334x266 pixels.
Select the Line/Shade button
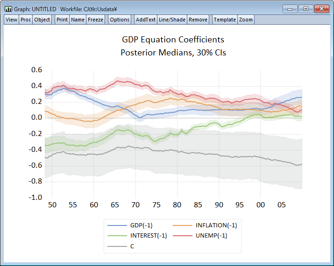172,20
